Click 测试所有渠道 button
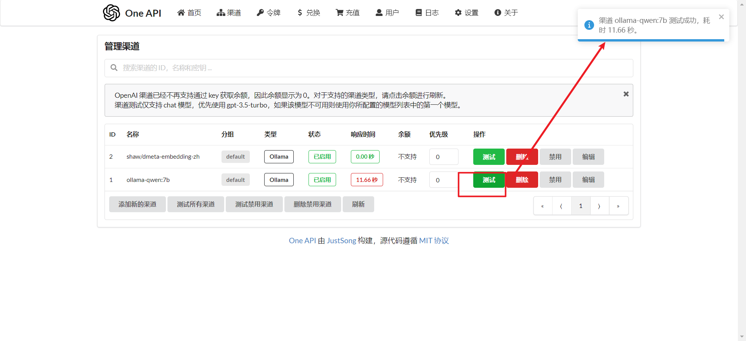Screen dimensions: 746x341 [x=195, y=204]
